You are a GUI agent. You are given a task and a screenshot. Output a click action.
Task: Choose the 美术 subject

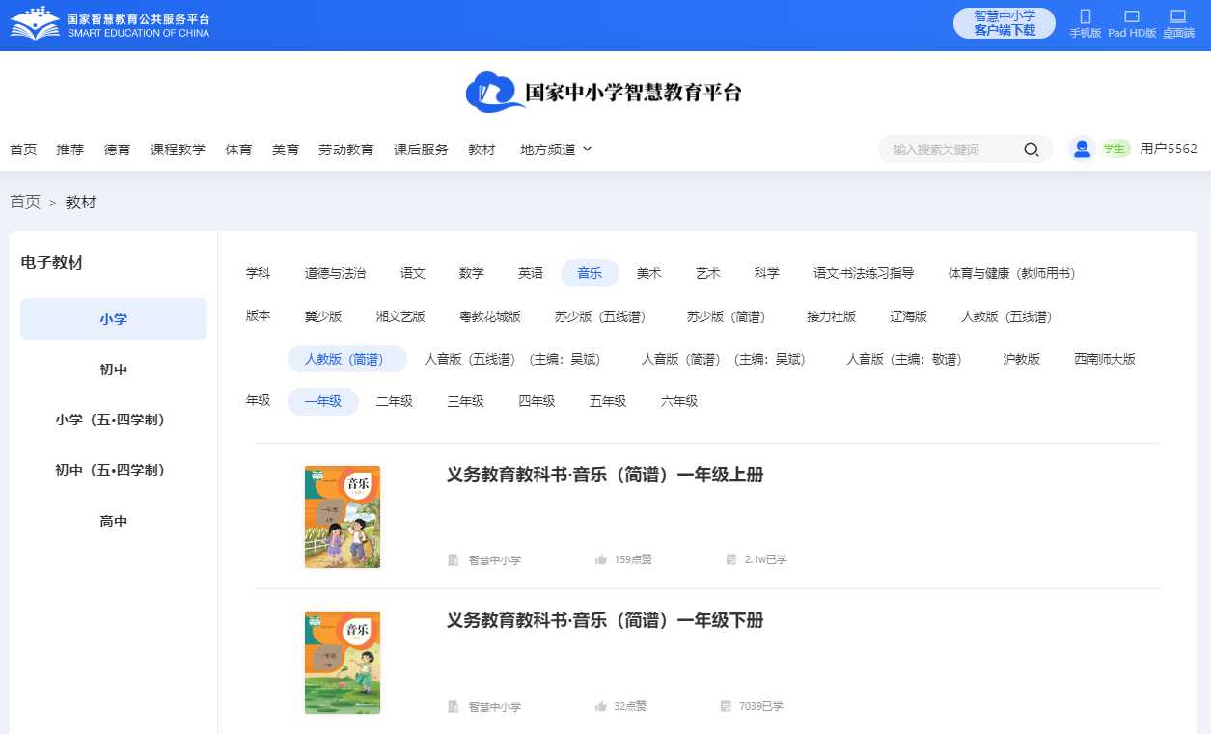tap(649, 274)
